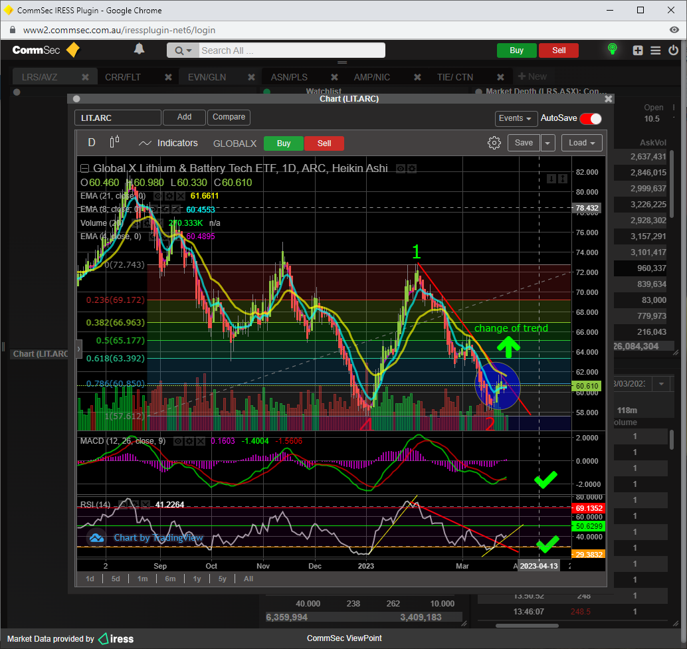The width and height of the screenshot is (687, 649).
Task: Click the notifications bell icon
Action: point(140,50)
